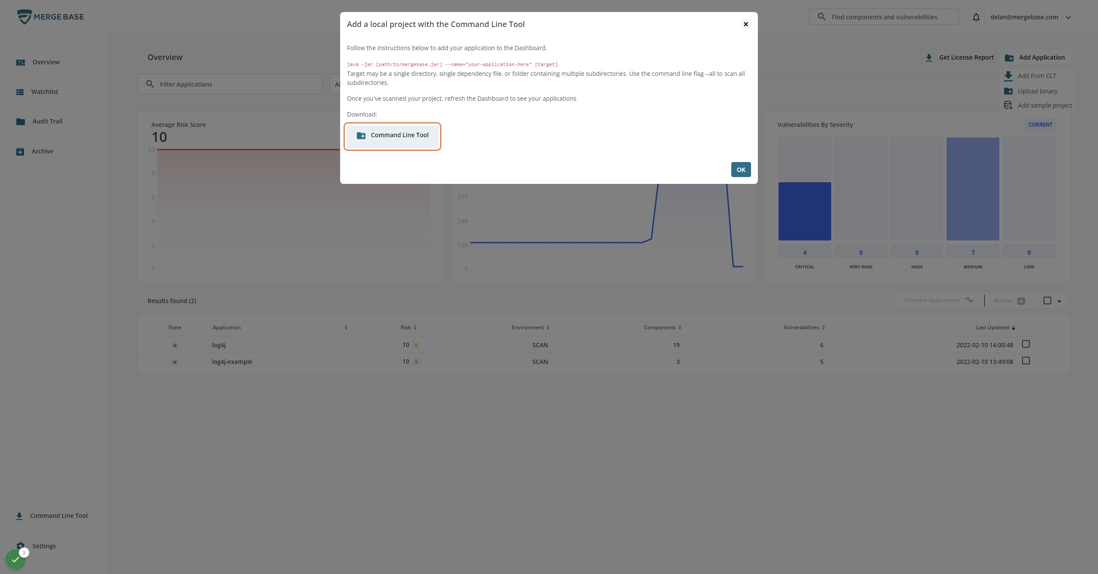Click the Filter Applications field
Screen dimensions: 1098x574
[x=229, y=84]
